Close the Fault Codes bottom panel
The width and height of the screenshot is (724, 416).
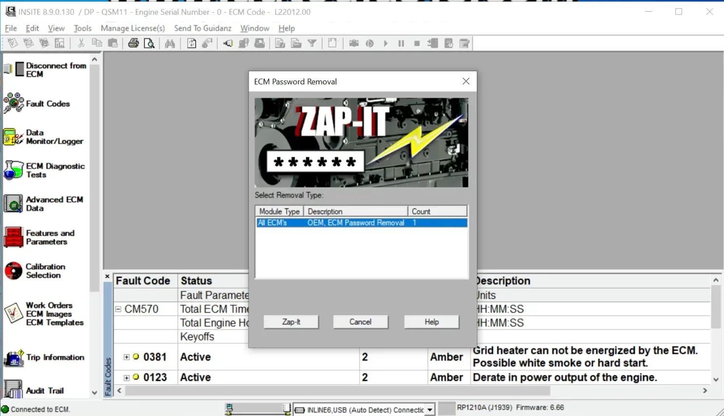[x=107, y=277]
